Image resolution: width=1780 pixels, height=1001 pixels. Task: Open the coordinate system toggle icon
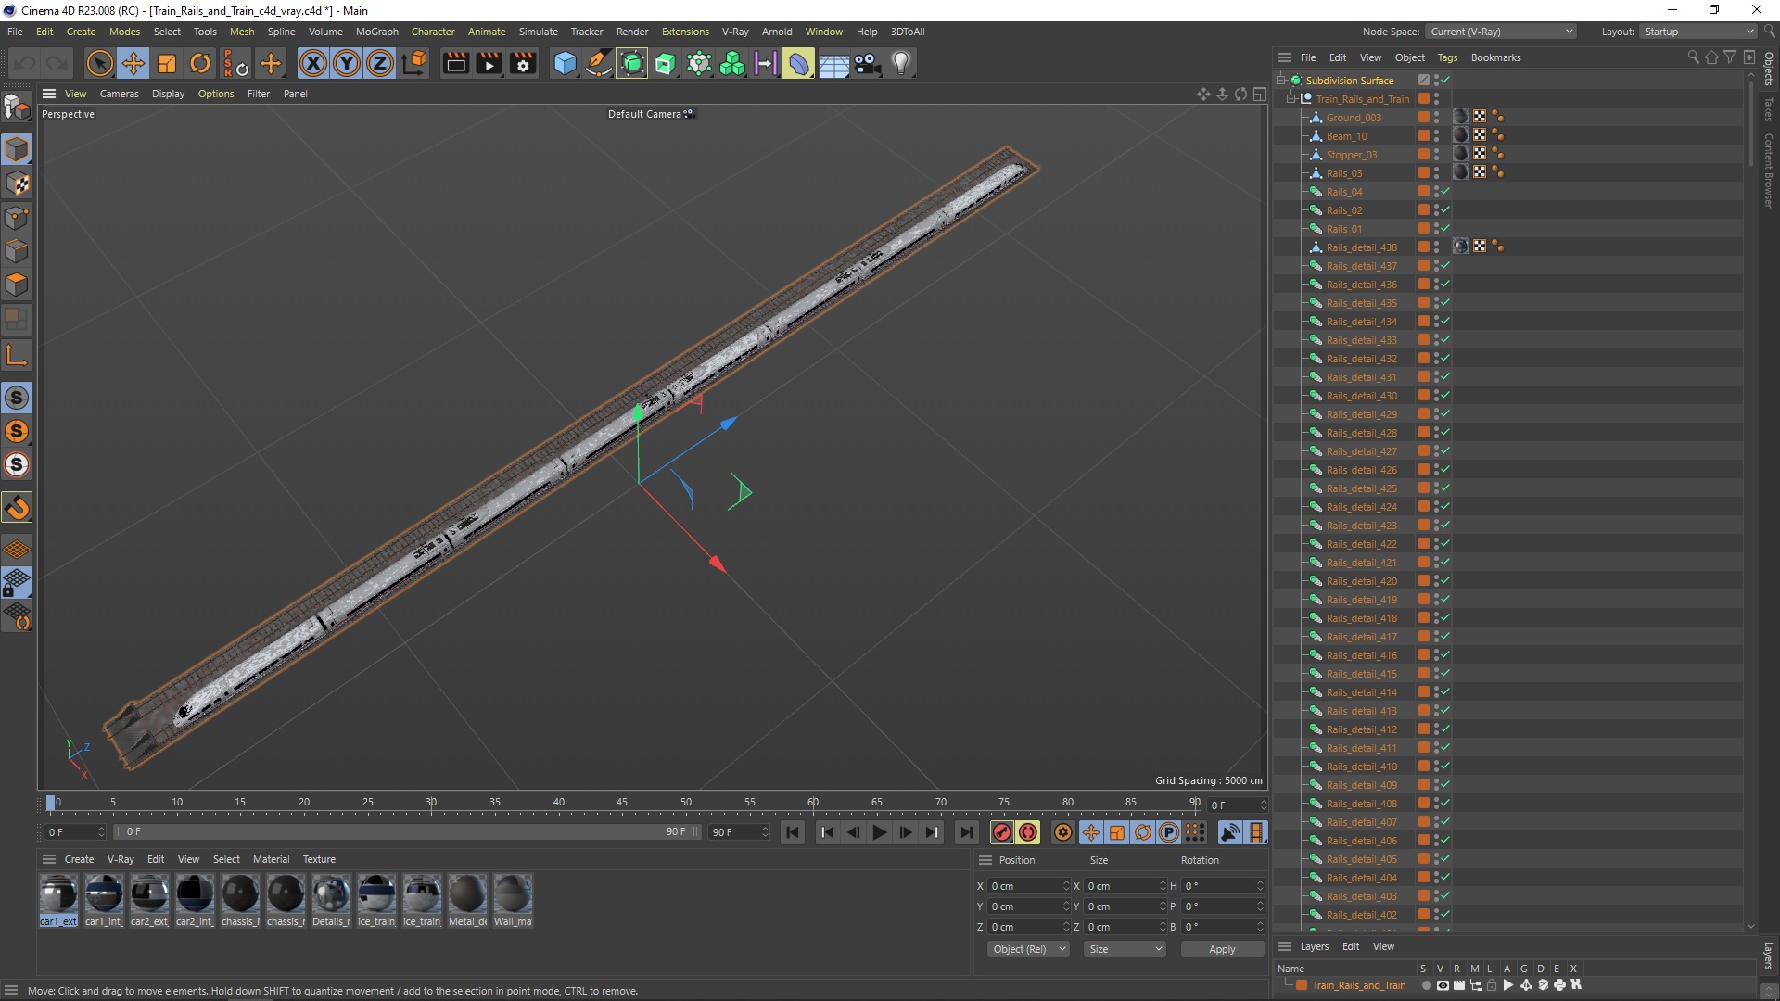[x=414, y=63]
